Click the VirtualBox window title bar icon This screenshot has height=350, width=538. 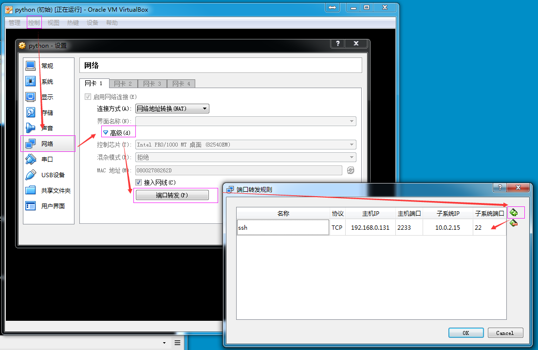(9, 10)
